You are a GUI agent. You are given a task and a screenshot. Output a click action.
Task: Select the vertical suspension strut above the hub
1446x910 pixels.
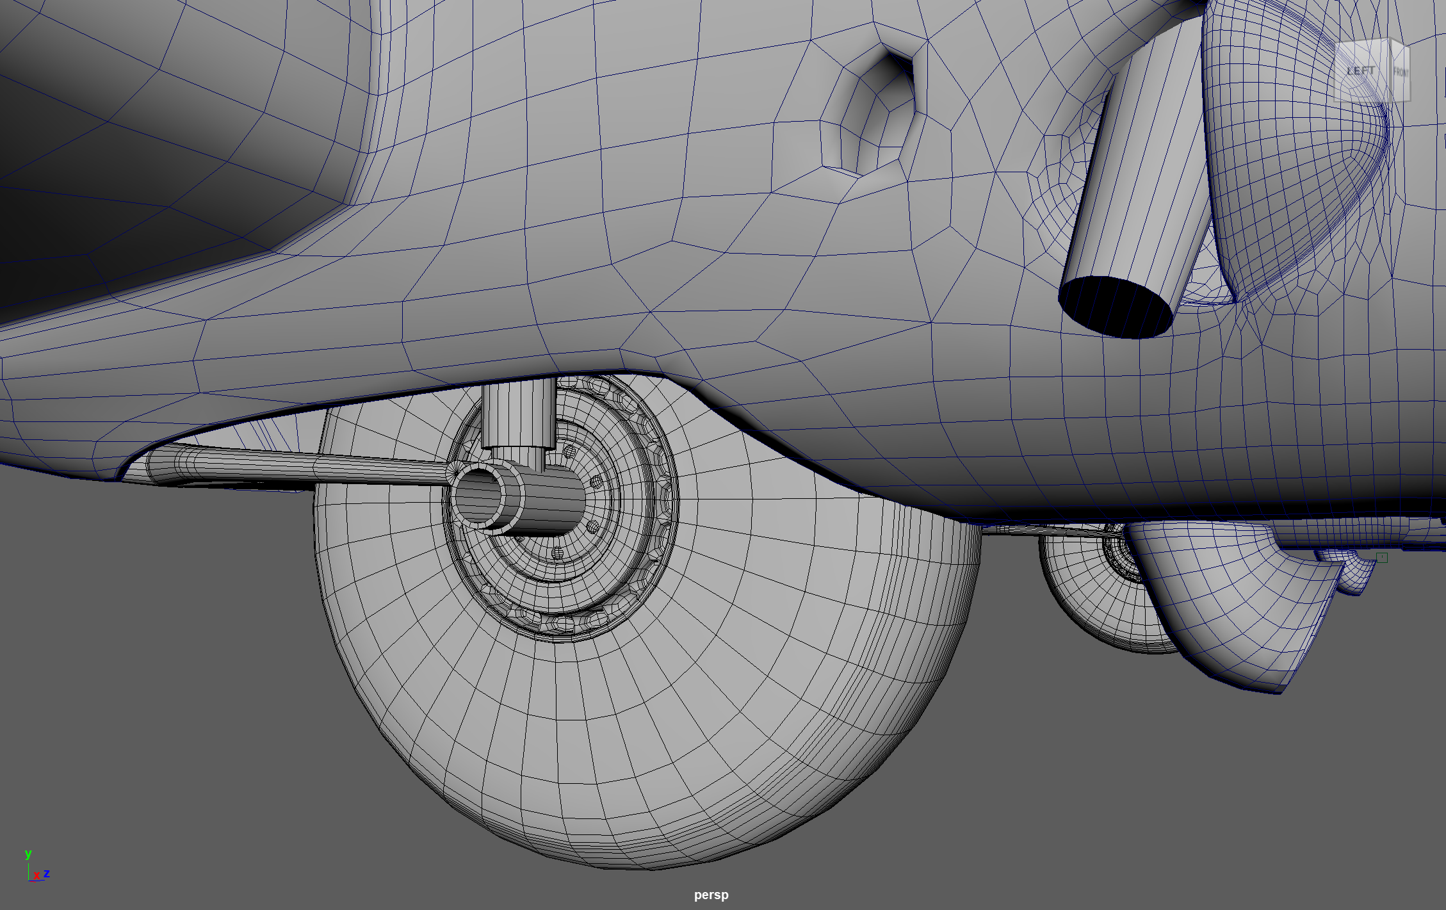[x=519, y=413]
